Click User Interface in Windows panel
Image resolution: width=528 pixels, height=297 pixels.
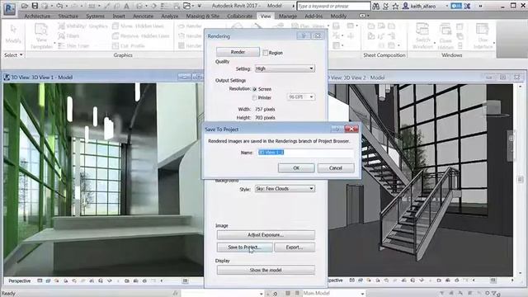(483, 36)
